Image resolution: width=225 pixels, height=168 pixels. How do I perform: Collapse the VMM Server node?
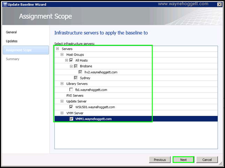click(x=62, y=113)
